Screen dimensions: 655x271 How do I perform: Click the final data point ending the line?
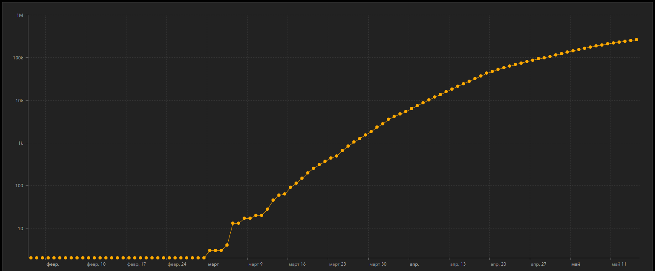click(x=636, y=40)
